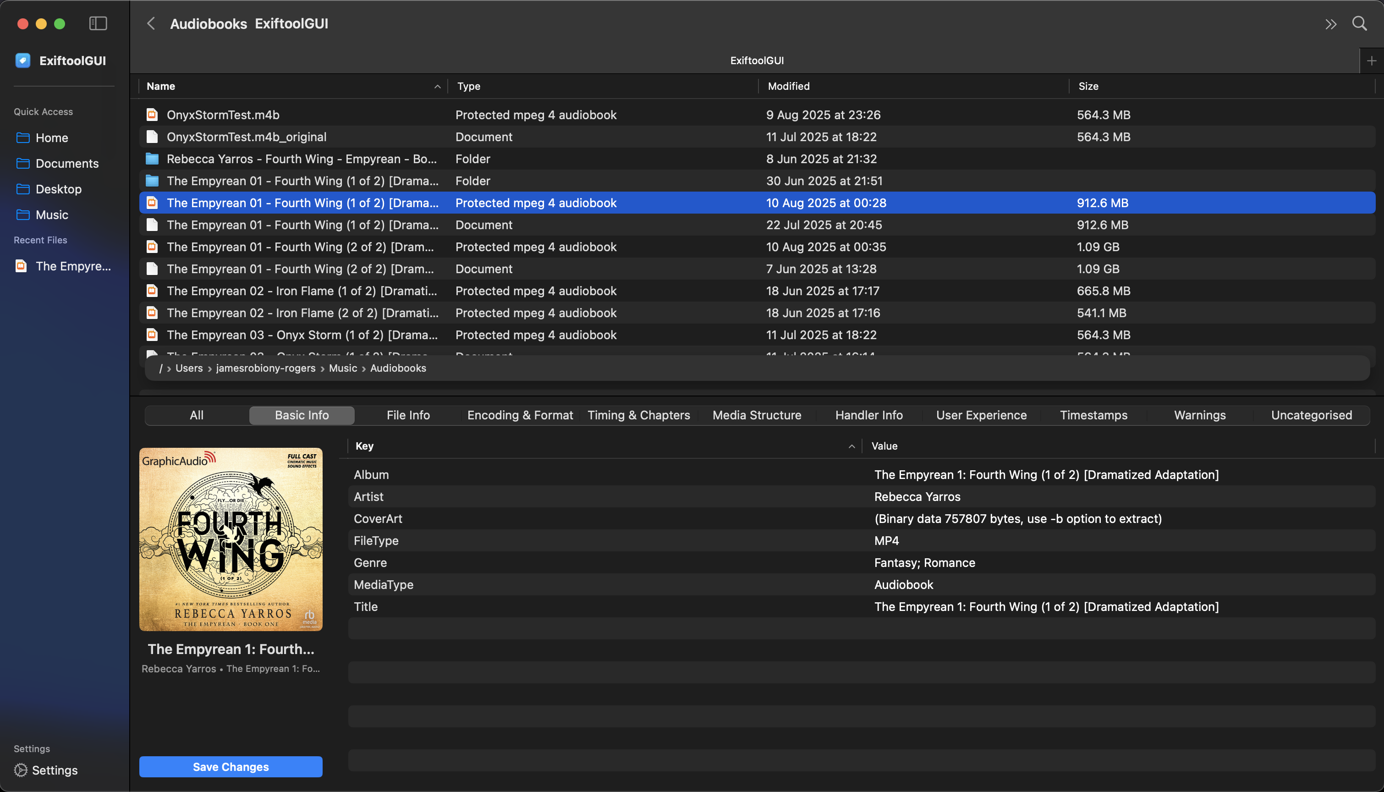Open the overflow menu via double-chevron icon

(x=1331, y=23)
